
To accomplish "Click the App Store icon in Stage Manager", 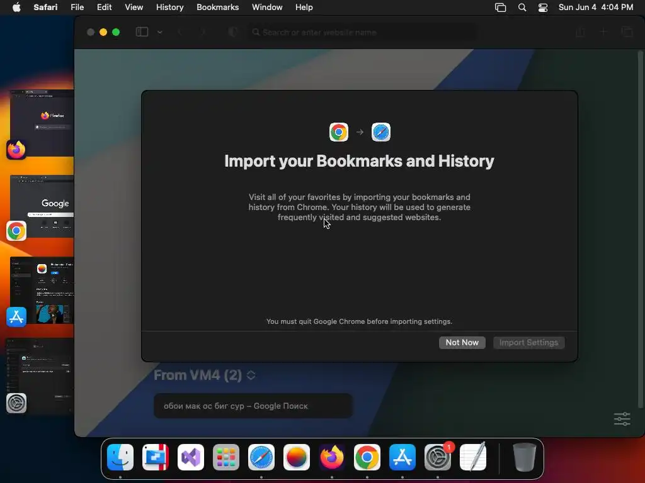I will 16,317.
